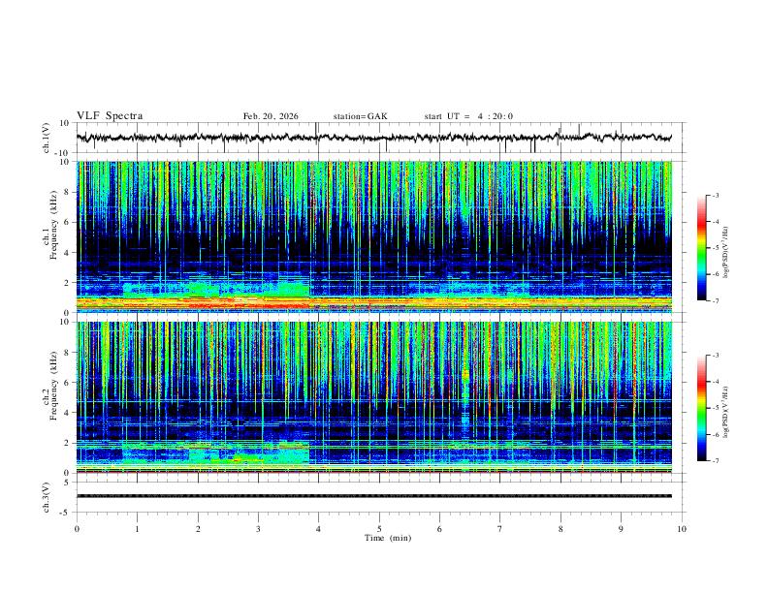Viewport: 768px width, 593px height.
Task: Click the '-3' label on ch.1 colorbar
Action: (x=716, y=195)
